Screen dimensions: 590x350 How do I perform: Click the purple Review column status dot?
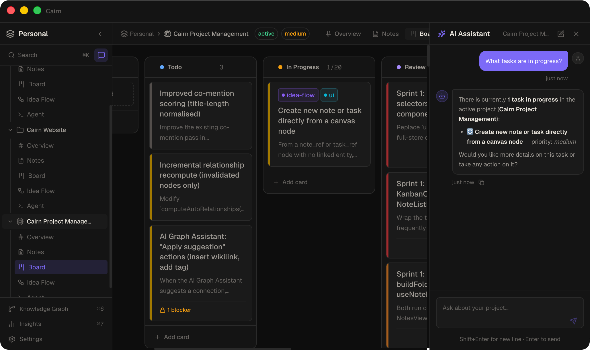coord(399,67)
